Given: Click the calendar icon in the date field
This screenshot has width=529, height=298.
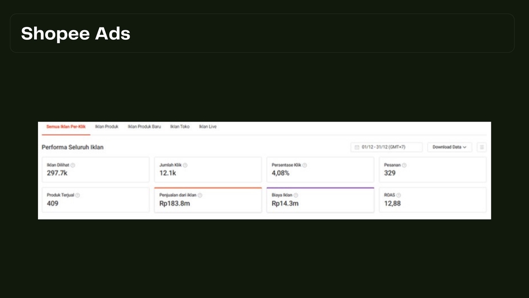Looking at the screenshot, I should click(x=357, y=147).
